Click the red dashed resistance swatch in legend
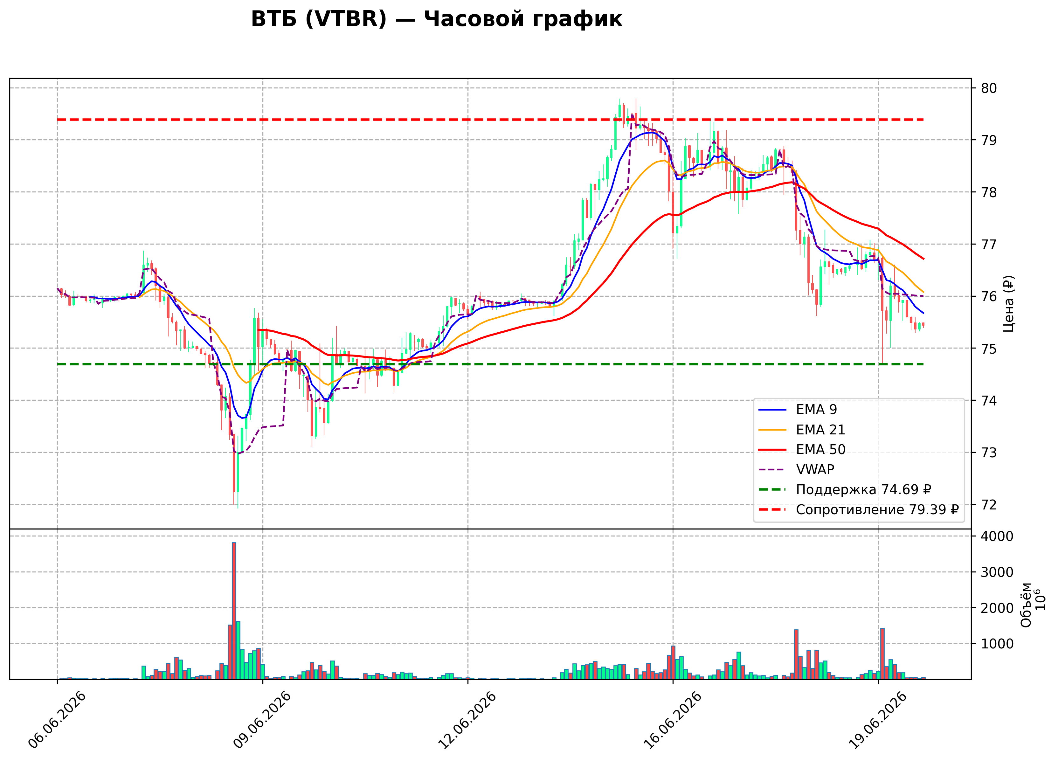The image size is (1058, 761). click(772, 510)
